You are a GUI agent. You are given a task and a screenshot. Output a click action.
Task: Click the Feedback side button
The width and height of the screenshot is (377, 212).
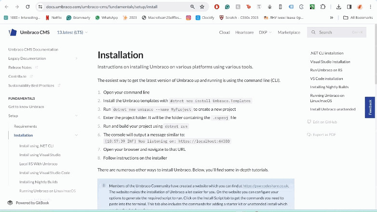tap(370, 107)
